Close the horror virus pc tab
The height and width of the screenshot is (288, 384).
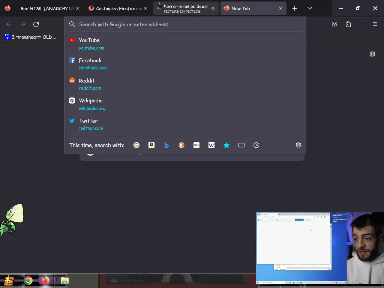pos(213,8)
